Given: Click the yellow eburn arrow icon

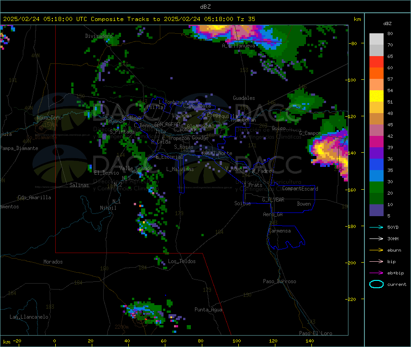Looking at the screenshot, I should click(x=376, y=250).
